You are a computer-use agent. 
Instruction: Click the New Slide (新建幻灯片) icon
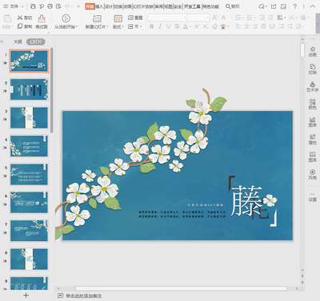(97, 18)
